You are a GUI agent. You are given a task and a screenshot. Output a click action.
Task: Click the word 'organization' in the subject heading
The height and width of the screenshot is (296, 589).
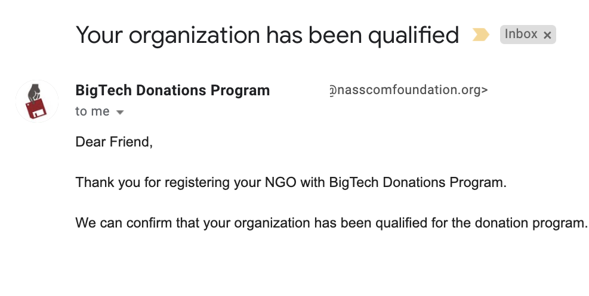(x=194, y=36)
